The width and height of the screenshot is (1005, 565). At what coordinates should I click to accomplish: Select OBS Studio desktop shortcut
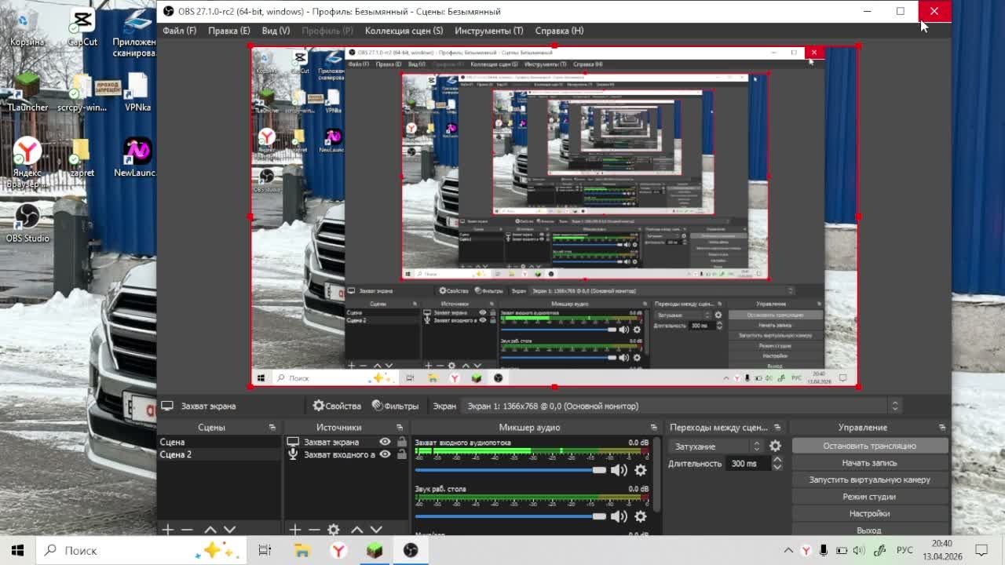[27, 224]
